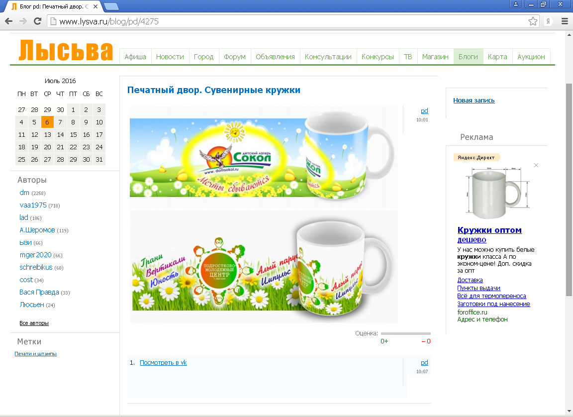The image size is (573, 417).
Task: Open author cost's blog
Action: click(26, 280)
